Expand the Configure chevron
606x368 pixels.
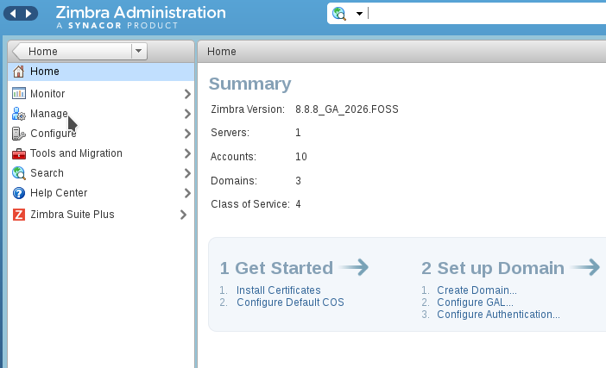coord(187,134)
